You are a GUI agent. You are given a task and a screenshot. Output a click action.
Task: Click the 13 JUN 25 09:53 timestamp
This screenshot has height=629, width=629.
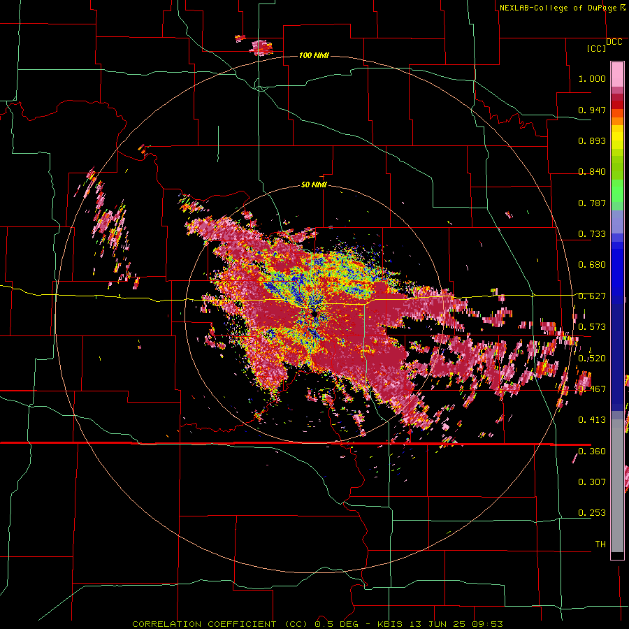(x=456, y=624)
